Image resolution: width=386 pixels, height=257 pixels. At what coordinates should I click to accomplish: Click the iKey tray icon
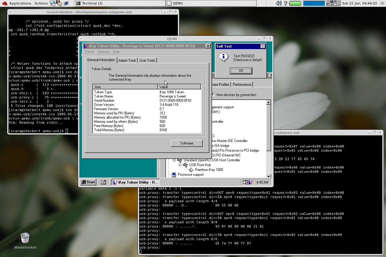point(251,182)
